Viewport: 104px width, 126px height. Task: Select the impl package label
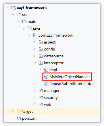(53, 70)
